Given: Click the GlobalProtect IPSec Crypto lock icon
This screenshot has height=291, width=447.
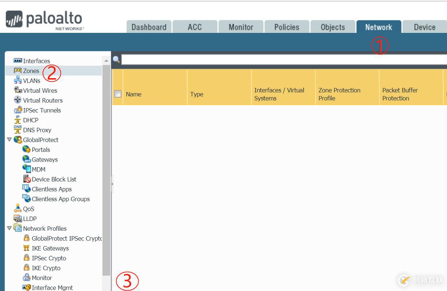Looking at the screenshot, I should 26,238.
